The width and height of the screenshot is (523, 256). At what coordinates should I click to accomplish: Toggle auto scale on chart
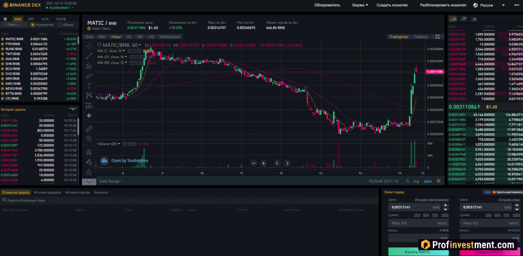[x=428, y=181]
